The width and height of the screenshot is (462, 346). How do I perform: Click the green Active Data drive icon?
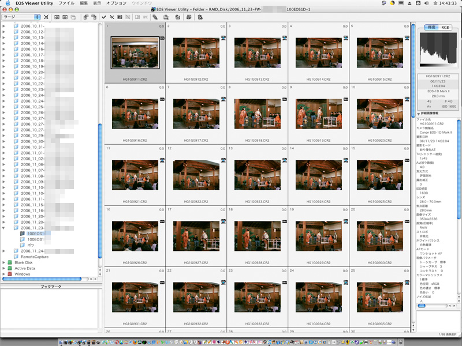point(10,268)
